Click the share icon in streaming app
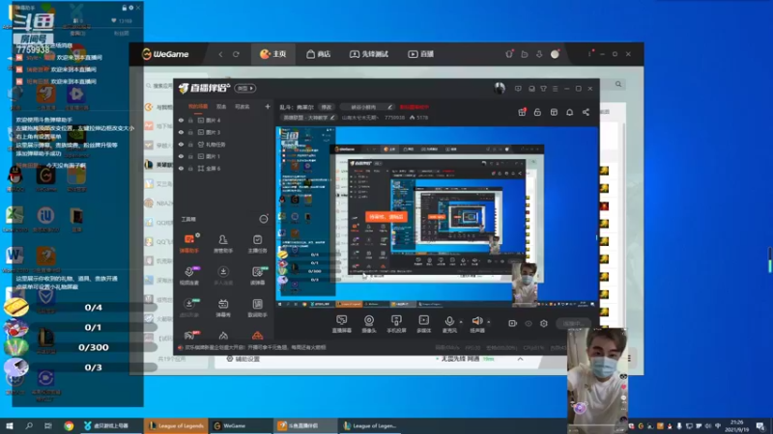Viewport: 773px width, 434px height. click(x=586, y=112)
